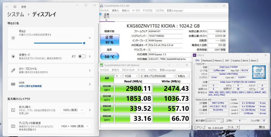Click the firmware field AGHA4101
This screenshot has height=137, width=271.
coord(165,31)
